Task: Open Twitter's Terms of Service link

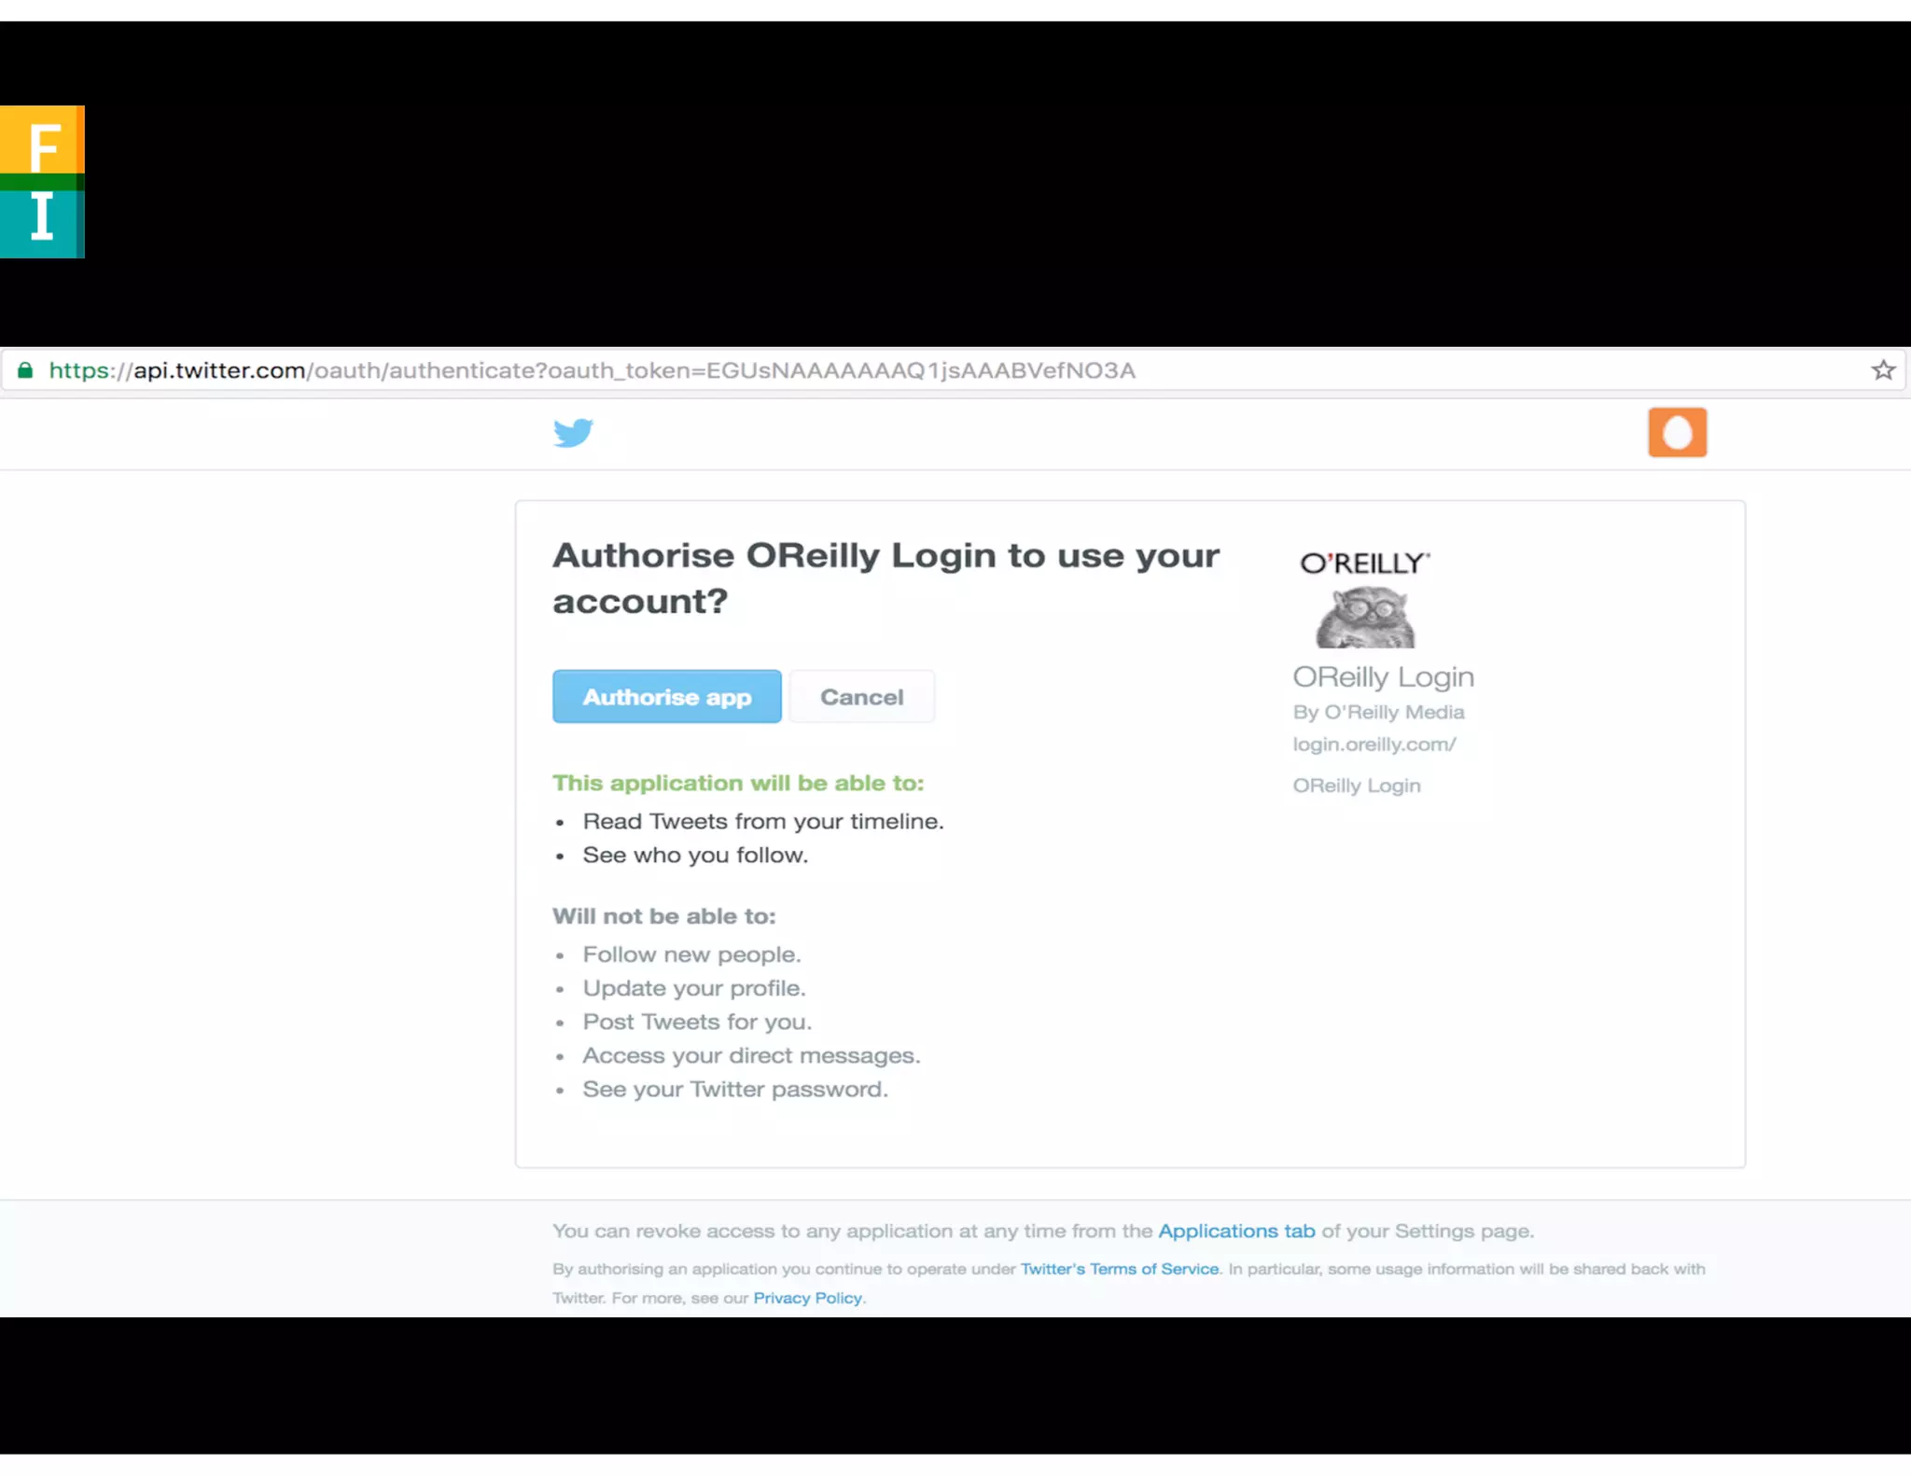Action: (x=1120, y=1269)
